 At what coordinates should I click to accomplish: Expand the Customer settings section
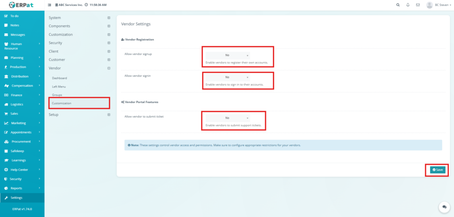tap(109, 59)
